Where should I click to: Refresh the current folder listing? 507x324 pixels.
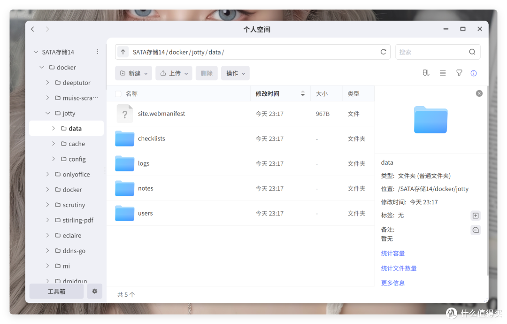click(383, 52)
